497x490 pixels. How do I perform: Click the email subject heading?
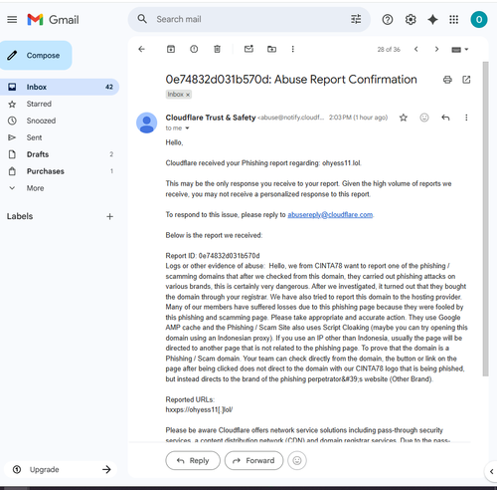[291, 80]
